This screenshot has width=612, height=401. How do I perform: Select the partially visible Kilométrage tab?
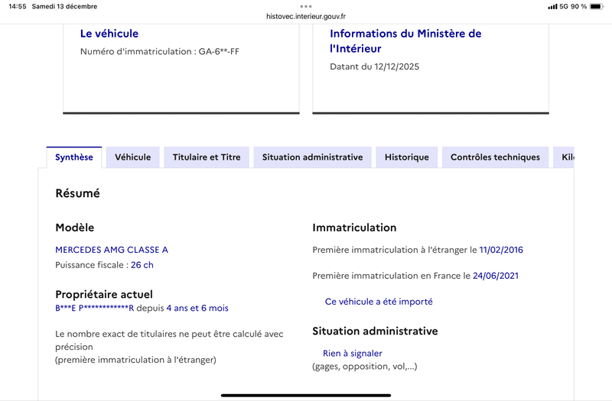(x=566, y=157)
